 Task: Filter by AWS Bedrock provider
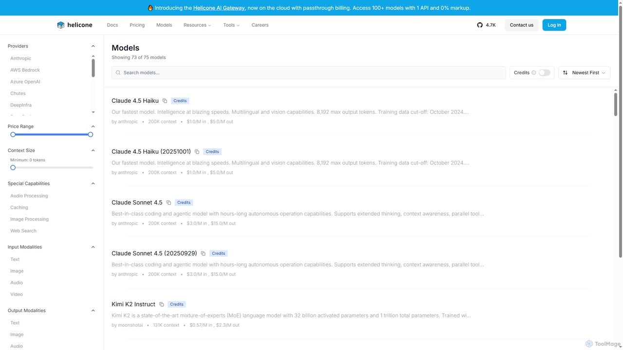pyautogui.click(x=25, y=70)
